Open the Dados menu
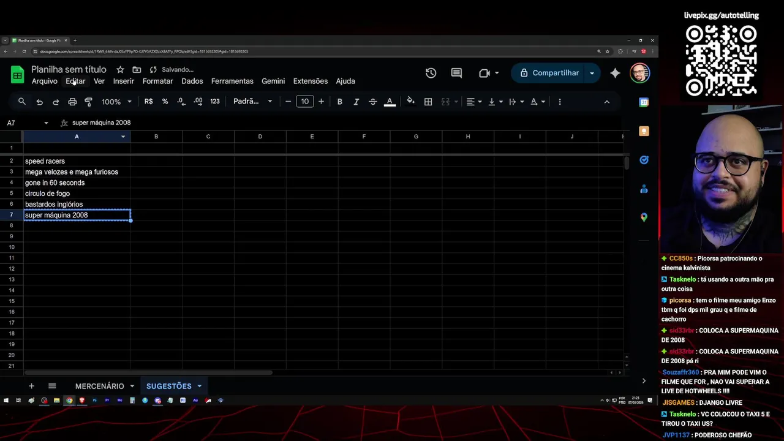784x441 pixels. point(192,81)
